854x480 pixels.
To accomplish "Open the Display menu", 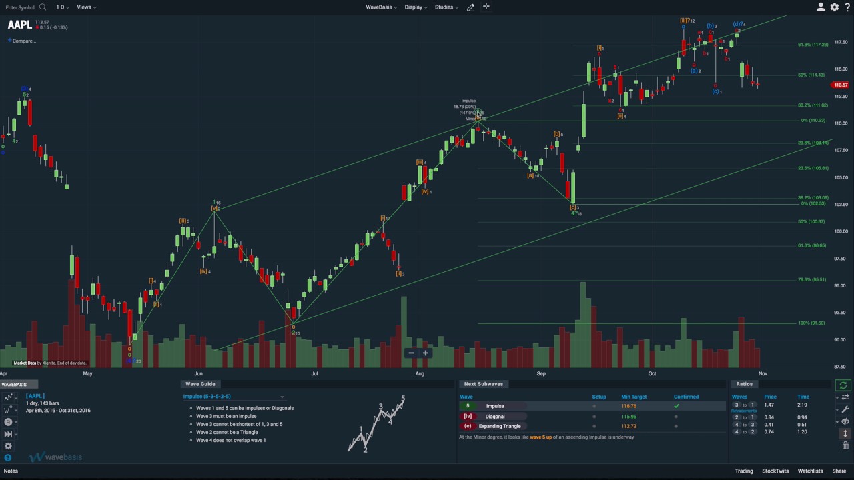I will 416,7.
